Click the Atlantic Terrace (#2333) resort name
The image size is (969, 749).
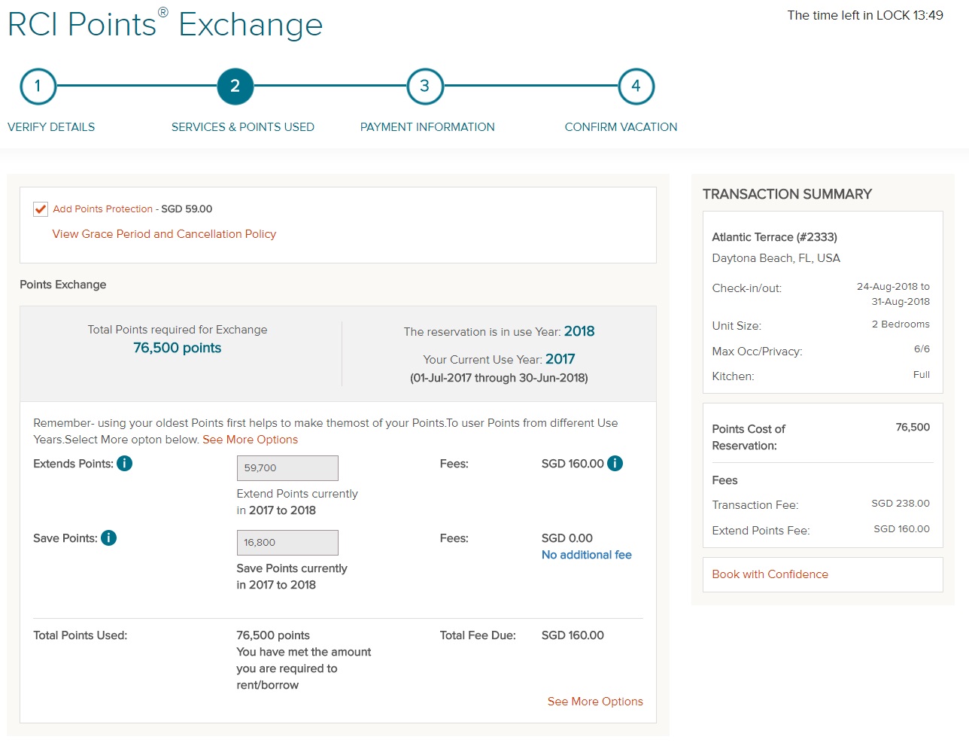click(774, 237)
